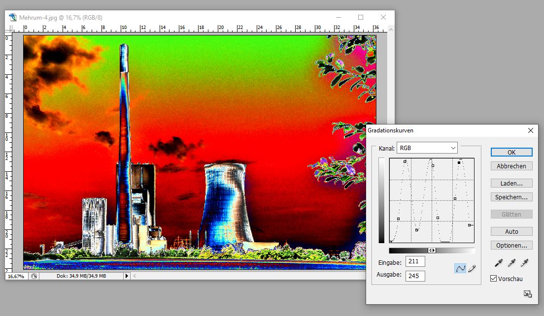Pick the black point eyedropper
Screen dimensions: 544x316
tap(498, 263)
